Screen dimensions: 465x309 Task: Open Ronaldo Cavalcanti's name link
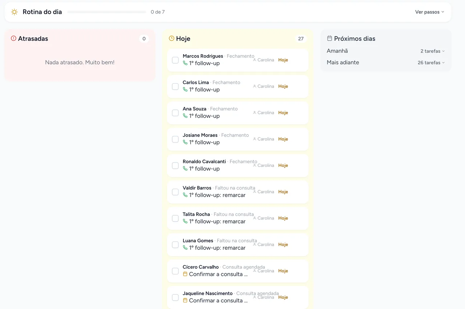[x=204, y=161]
